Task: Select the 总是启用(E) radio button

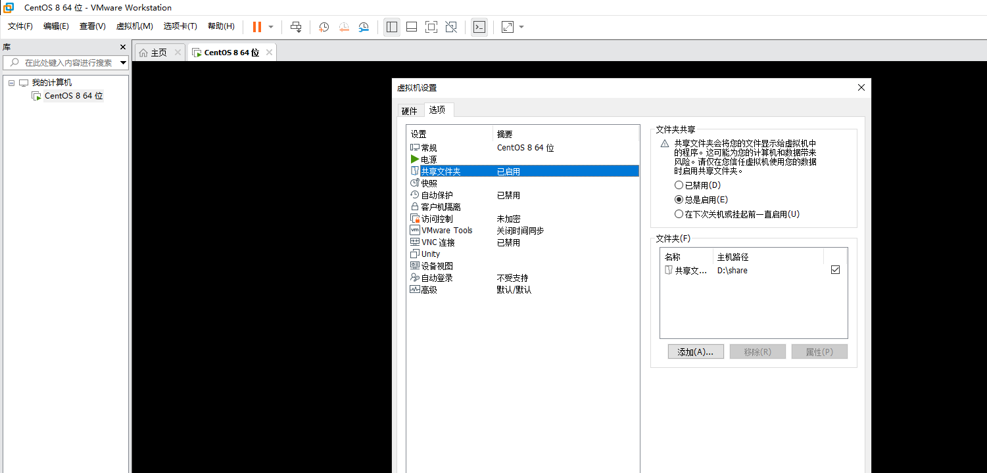Action: click(x=679, y=200)
